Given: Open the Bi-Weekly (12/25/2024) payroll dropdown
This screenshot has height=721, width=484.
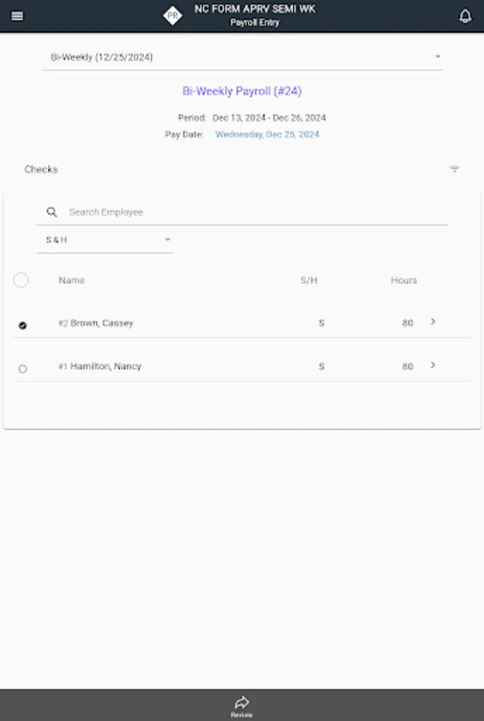Looking at the screenshot, I should [242, 56].
